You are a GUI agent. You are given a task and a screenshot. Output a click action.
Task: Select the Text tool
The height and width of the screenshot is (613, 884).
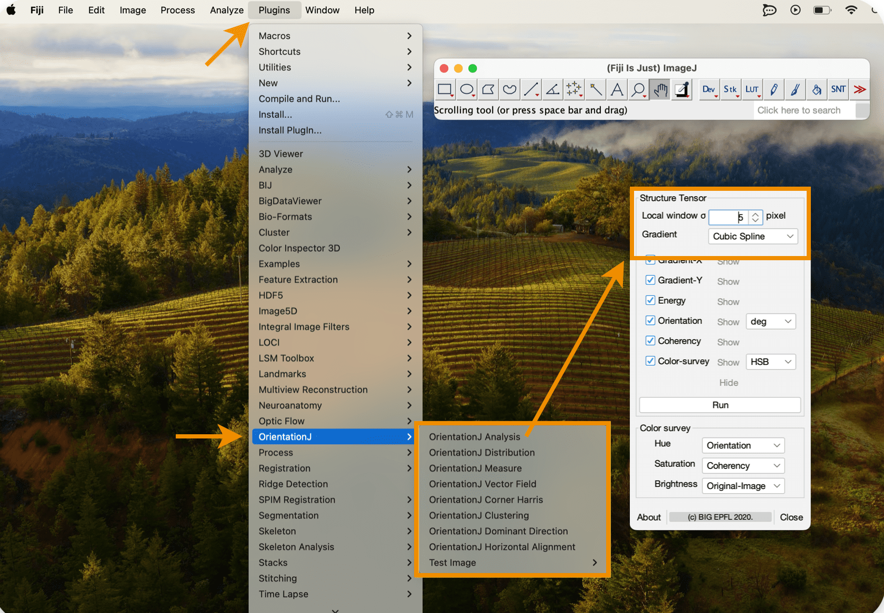[617, 90]
